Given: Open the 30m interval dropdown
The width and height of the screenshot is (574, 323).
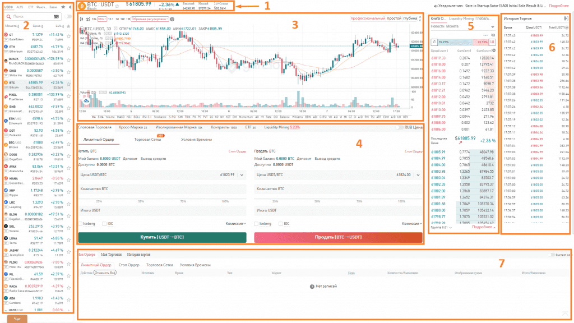Looking at the screenshot, I should tap(102, 19).
